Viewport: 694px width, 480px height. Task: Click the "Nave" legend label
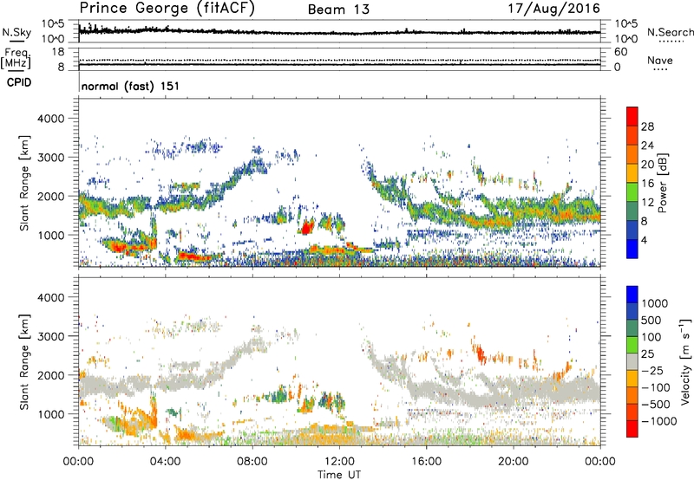tap(660, 60)
